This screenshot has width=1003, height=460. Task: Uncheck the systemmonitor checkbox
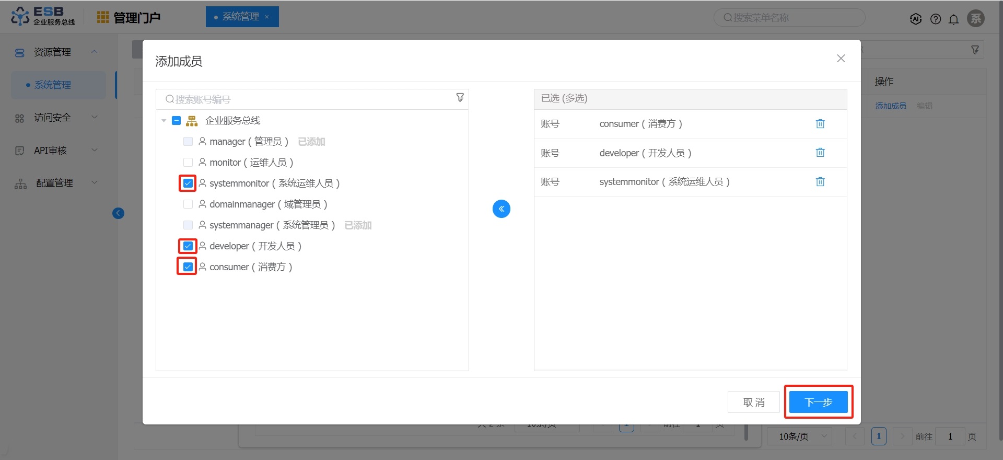click(188, 183)
